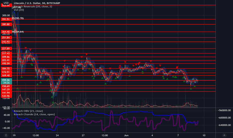233x138 pixels.
Task: Click the 19 date label on time axis
Action: click(14, 135)
